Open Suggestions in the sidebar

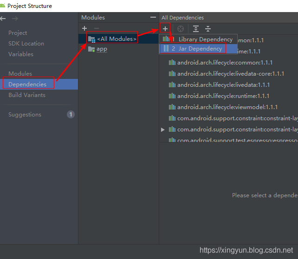(25, 115)
